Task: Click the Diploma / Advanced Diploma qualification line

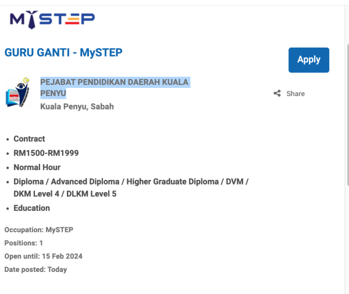Action: [131, 182]
